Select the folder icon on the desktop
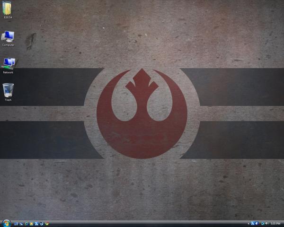The image size is (284, 227). click(x=7, y=8)
